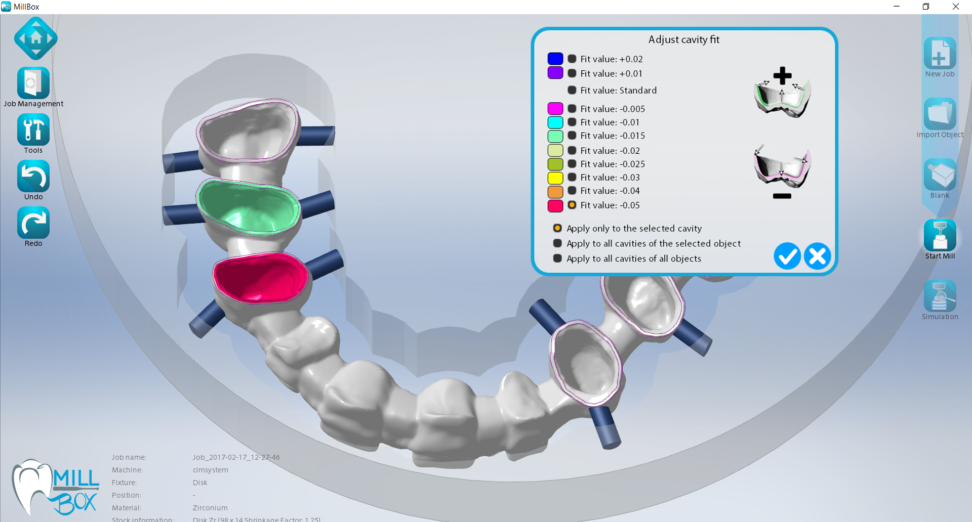Confirm cavity fit with blue checkmark

tap(787, 256)
